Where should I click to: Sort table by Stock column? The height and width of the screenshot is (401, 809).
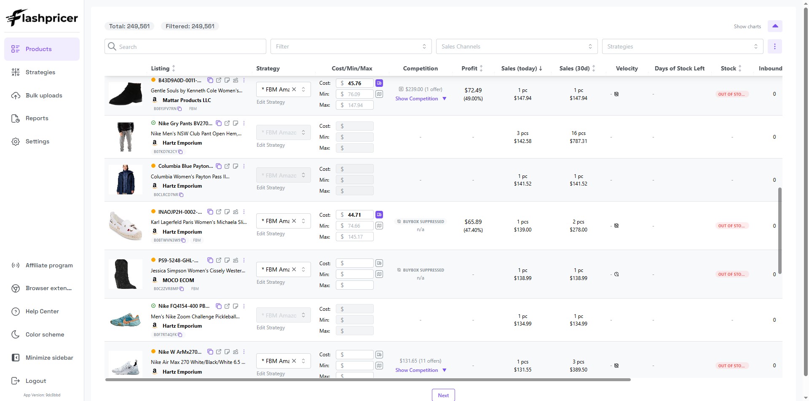731,68
